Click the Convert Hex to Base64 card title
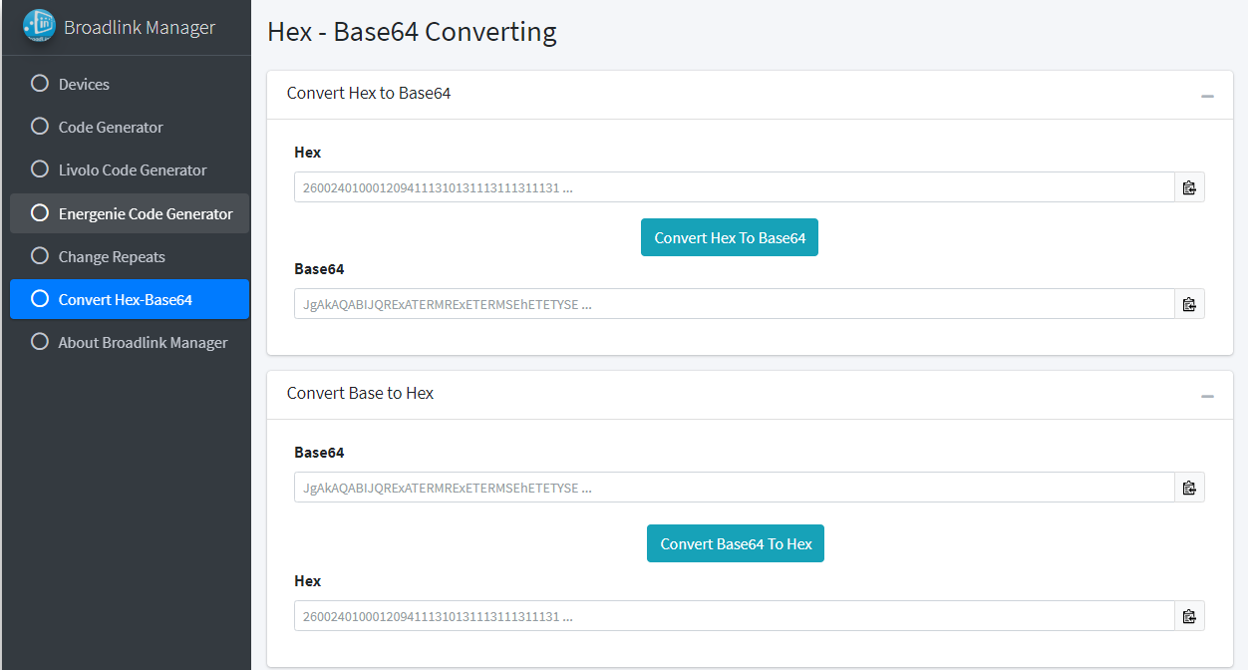This screenshot has height=670, width=1251. [369, 93]
